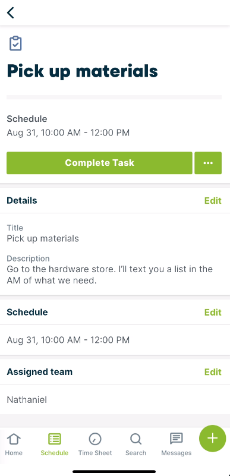Tap the Title field value
Screen dimensions: 230x476
pyautogui.click(x=43, y=239)
